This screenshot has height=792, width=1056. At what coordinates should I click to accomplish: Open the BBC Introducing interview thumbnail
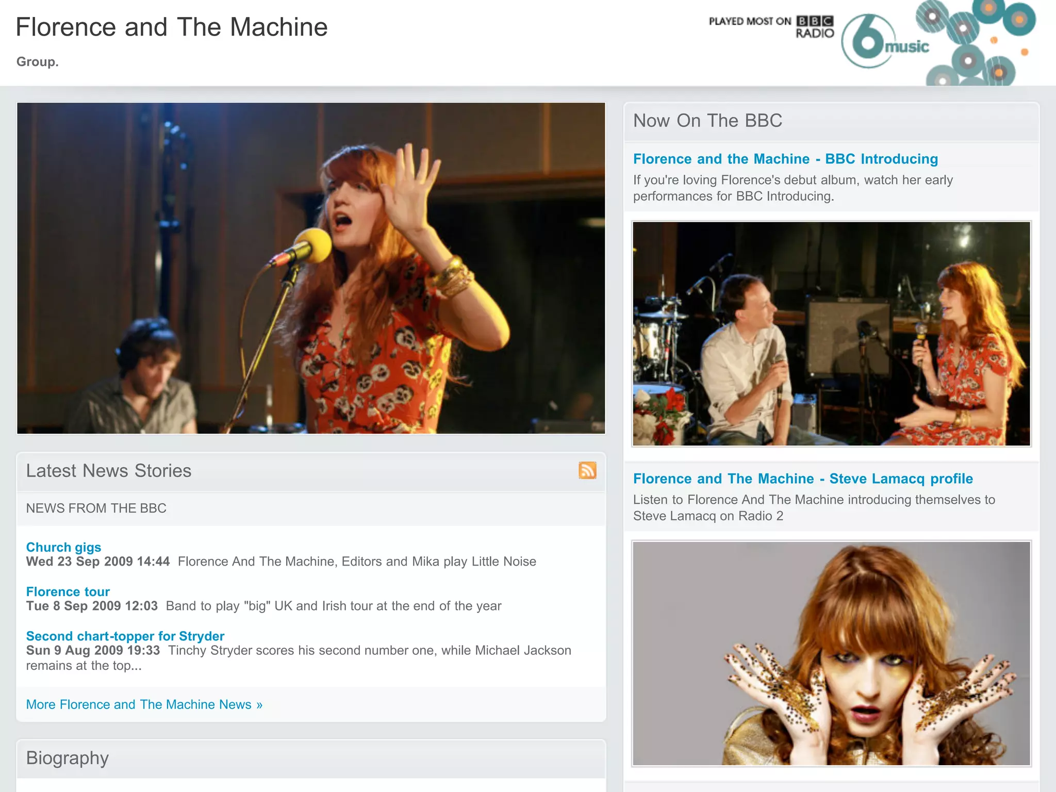[x=831, y=334]
